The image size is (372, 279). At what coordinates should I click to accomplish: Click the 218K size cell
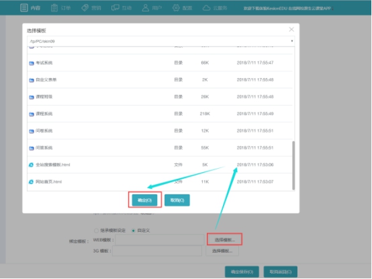pos(205,114)
